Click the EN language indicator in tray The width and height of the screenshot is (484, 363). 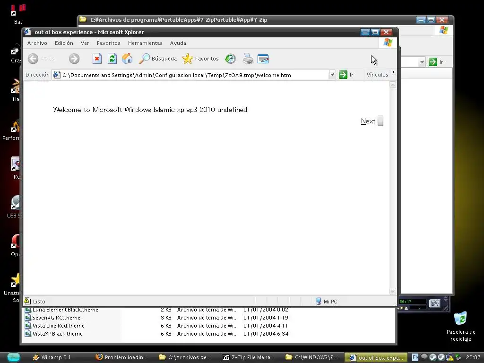[x=415, y=357]
